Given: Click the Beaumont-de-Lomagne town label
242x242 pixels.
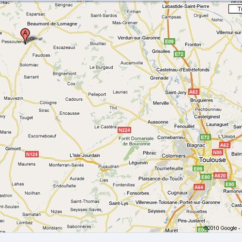Looking at the screenshot, I should tap(52, 24).
